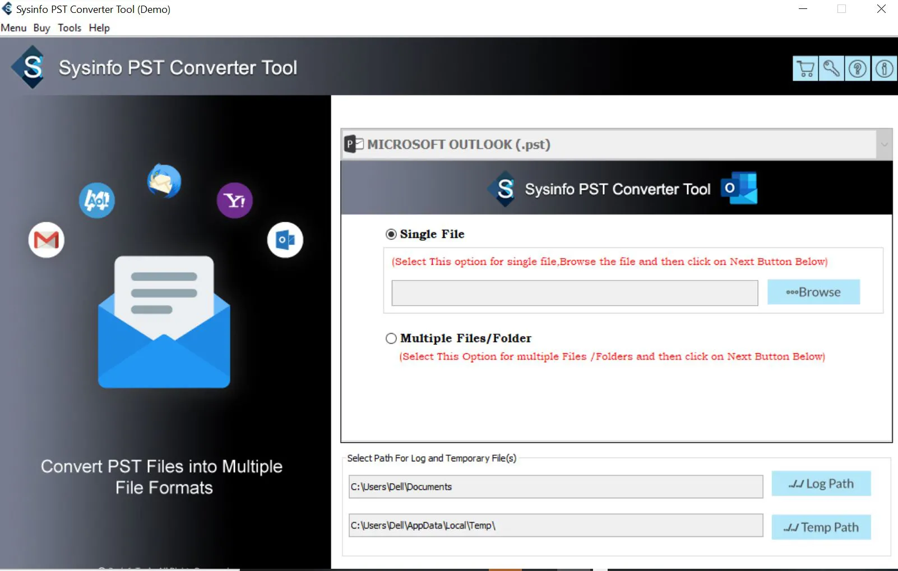Open the Buy menu

[x=41, y=28]
